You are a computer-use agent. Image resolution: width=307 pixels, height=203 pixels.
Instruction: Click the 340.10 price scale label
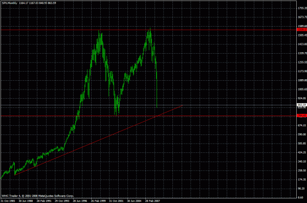click(x=302, y=162)
